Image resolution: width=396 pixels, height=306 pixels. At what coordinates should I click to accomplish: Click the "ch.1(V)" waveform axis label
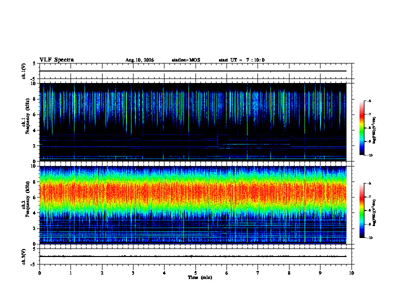24,71
